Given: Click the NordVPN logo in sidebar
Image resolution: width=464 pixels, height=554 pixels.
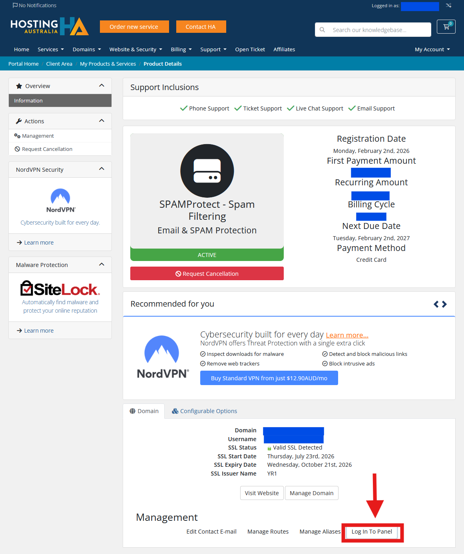Looking at the screenshot, I should 61,201.
